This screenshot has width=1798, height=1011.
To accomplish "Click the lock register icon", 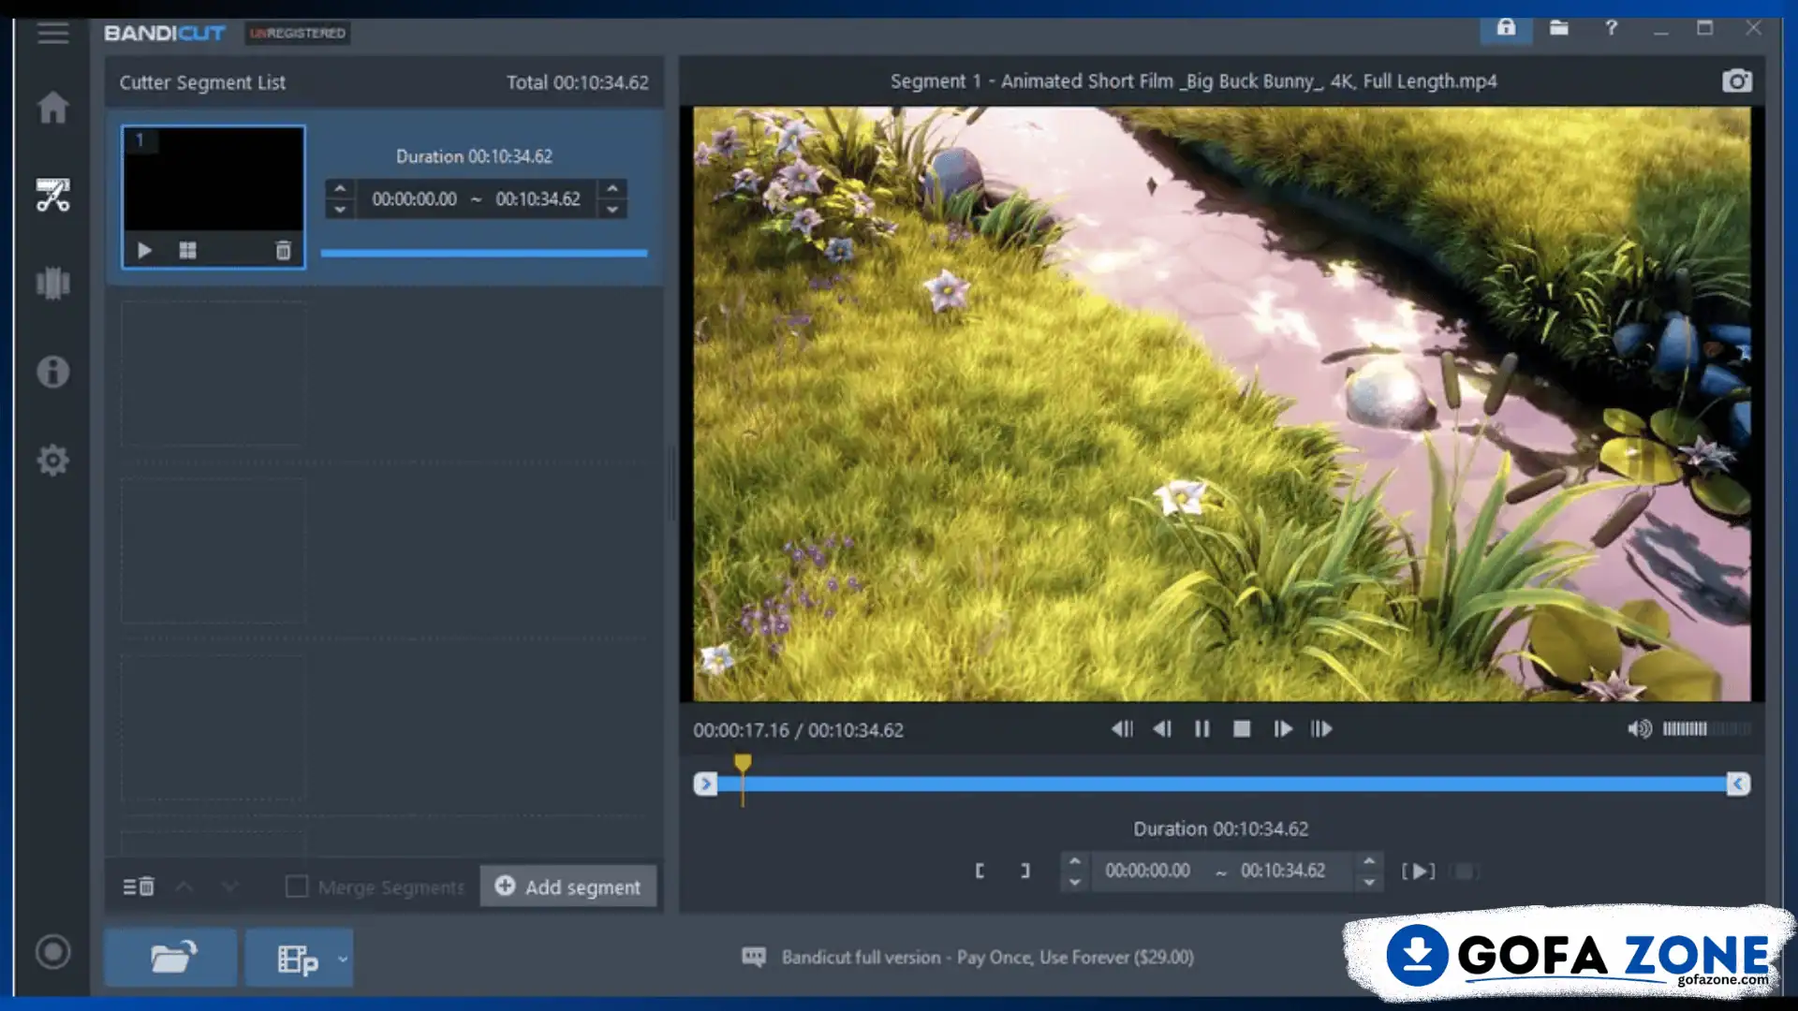I will point(1506,28).
